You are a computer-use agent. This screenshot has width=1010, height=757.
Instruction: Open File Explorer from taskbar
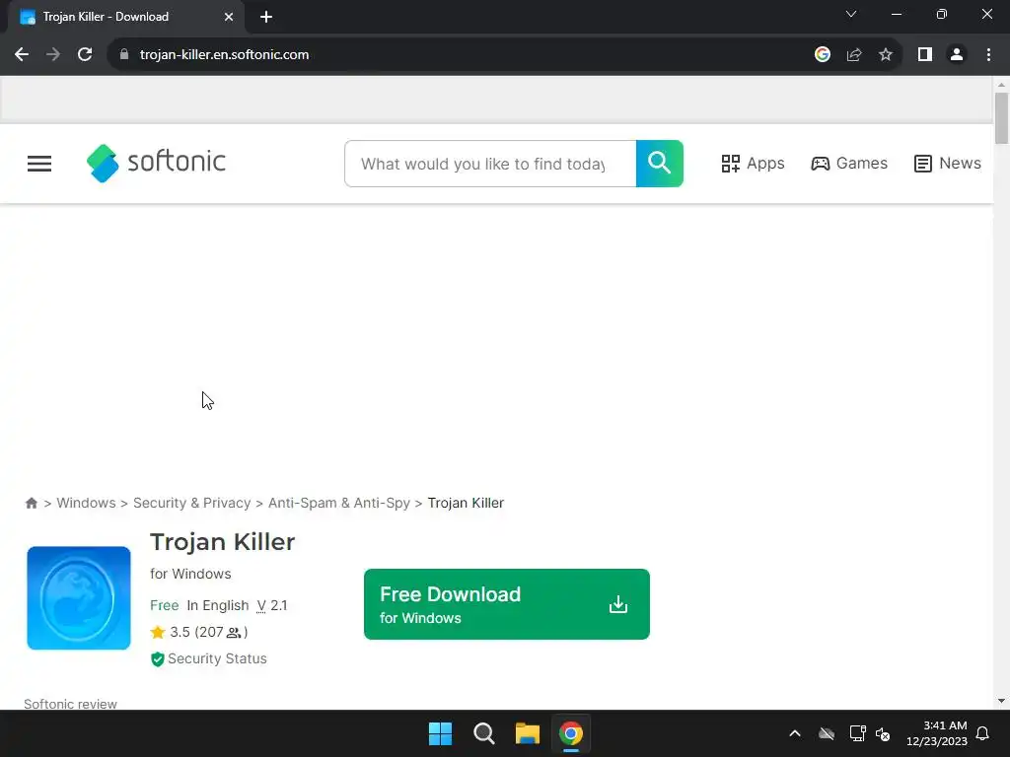528,733
